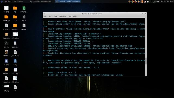Click the clipboard manager tray icon
Image resolution: width=174 pixels, height=98 pixels.
click(x=148, y=2)
